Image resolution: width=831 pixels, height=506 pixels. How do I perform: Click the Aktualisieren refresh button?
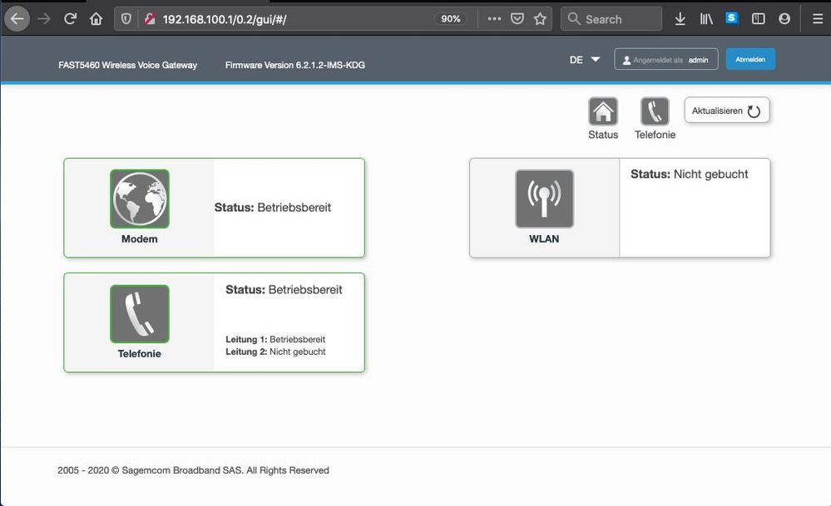pos(726,111)
